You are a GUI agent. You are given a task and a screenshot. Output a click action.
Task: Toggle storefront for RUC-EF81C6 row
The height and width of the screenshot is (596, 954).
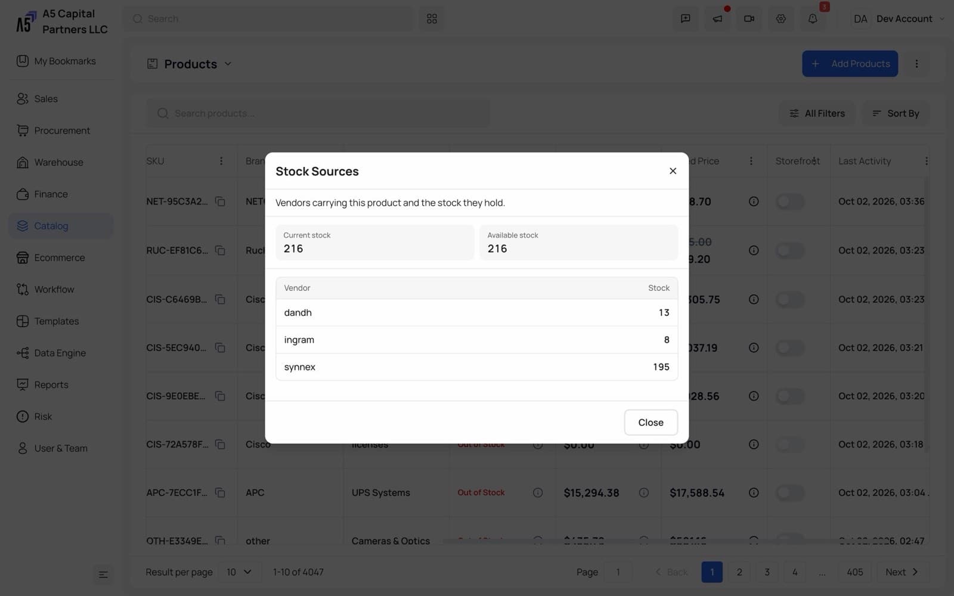(789, 250)
